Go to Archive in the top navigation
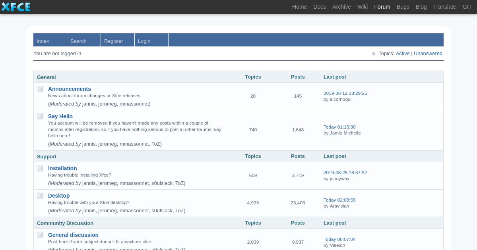Screen dimensions: 477x250 tap(341, 7)
